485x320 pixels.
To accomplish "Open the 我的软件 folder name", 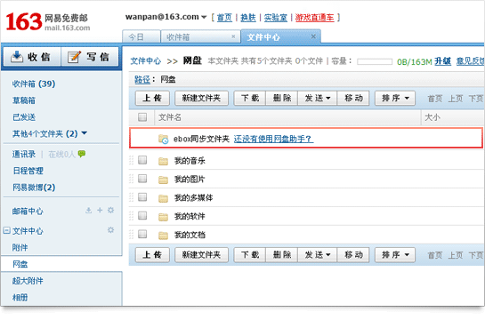I will (x=190, y=216).
